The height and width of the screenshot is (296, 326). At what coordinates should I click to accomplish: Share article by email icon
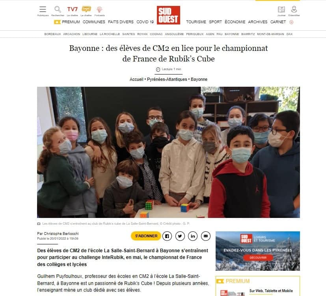pyautogui.click(x=206, y=236)
